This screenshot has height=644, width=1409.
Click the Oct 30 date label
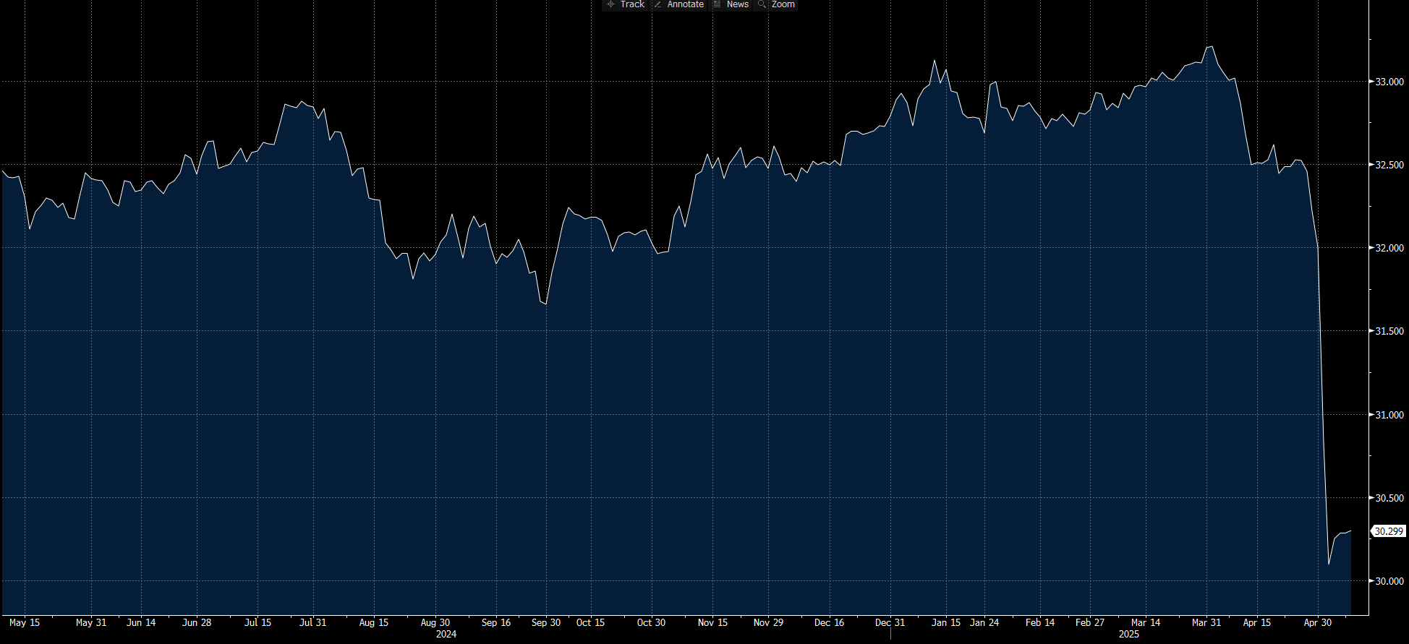click(x=651, y=622)
